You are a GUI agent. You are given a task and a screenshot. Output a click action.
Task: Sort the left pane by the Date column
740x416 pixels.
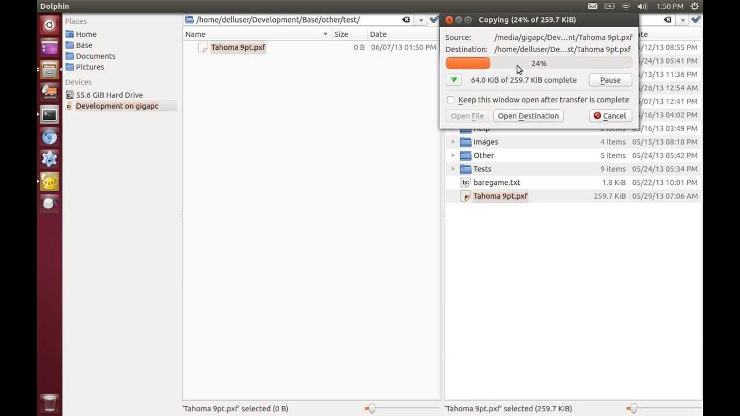(x=403, y=34)
